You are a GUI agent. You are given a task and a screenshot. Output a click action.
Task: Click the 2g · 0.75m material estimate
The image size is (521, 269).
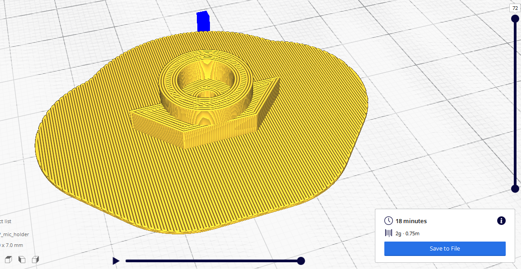pyautogui.click(x=407, y=233)
